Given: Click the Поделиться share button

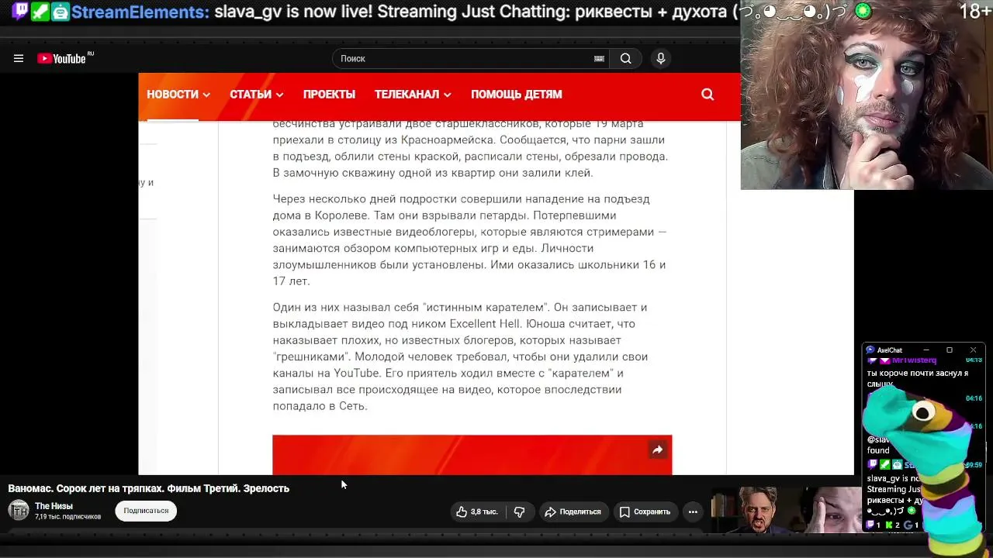Looking at the screenshot, I should [x=573, y=511].
